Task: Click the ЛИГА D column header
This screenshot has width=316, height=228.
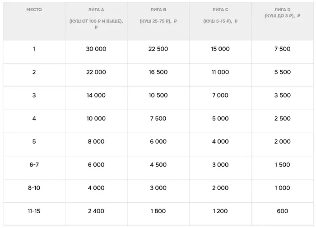Action: pos(282,9)
